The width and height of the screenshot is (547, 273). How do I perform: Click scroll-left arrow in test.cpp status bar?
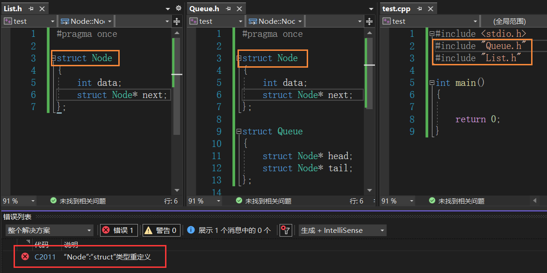535,201
